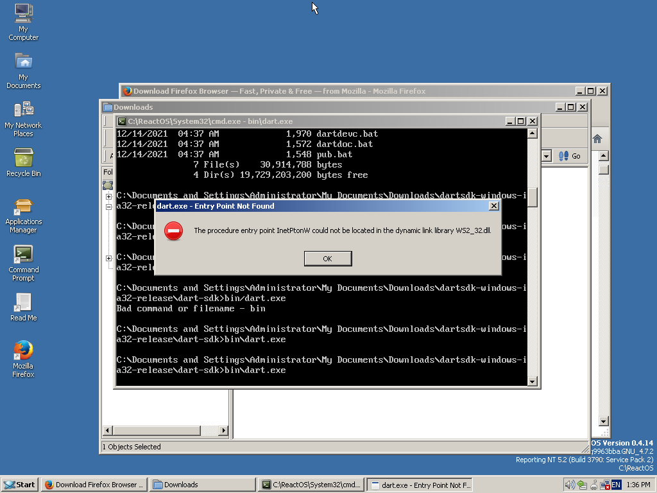
Task: Click the volume tray icon
Action: click(570, 485)
